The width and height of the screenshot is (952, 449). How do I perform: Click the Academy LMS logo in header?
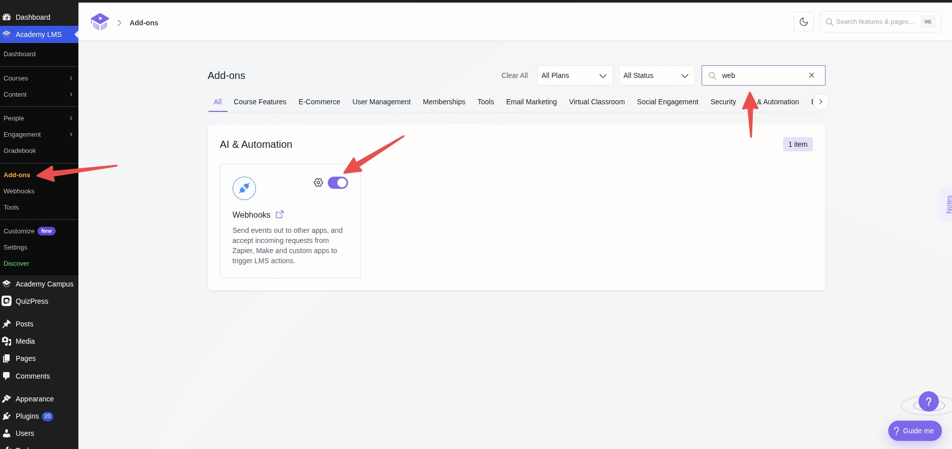(x=100, y=22)
